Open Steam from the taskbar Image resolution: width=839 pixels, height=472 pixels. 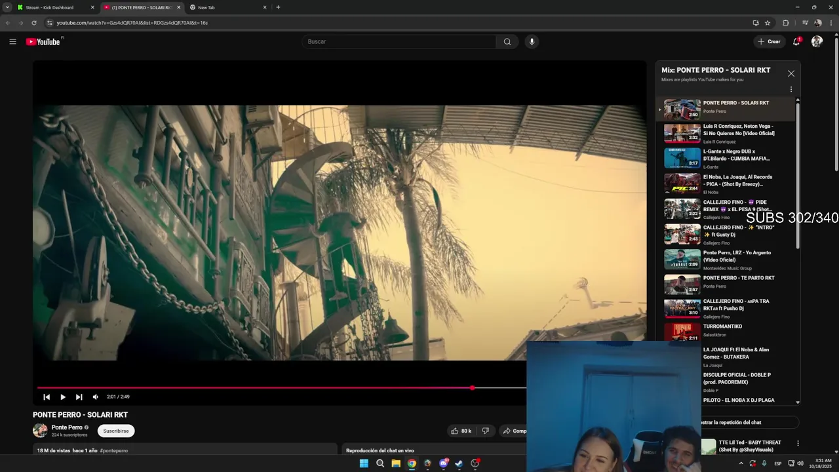[x=459, y=463]
